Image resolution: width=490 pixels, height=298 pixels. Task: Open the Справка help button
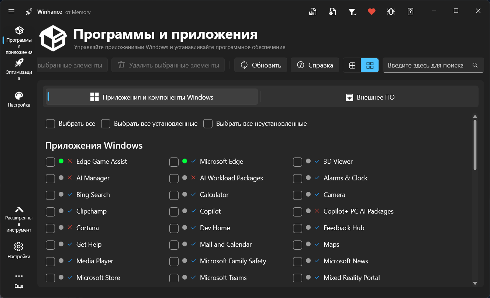coord(315,65)
